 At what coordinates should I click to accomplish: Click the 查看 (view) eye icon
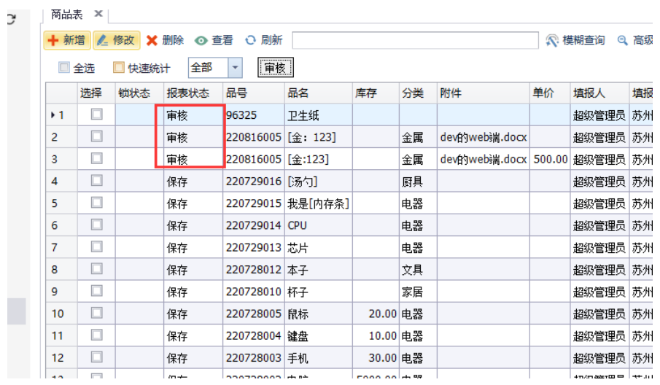(201, 41)
